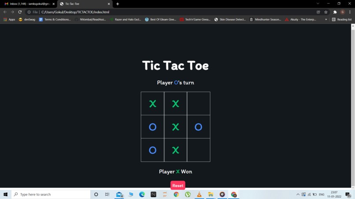Go back in browser history
This screenshot has height=199, width=355.
[5, 12]
